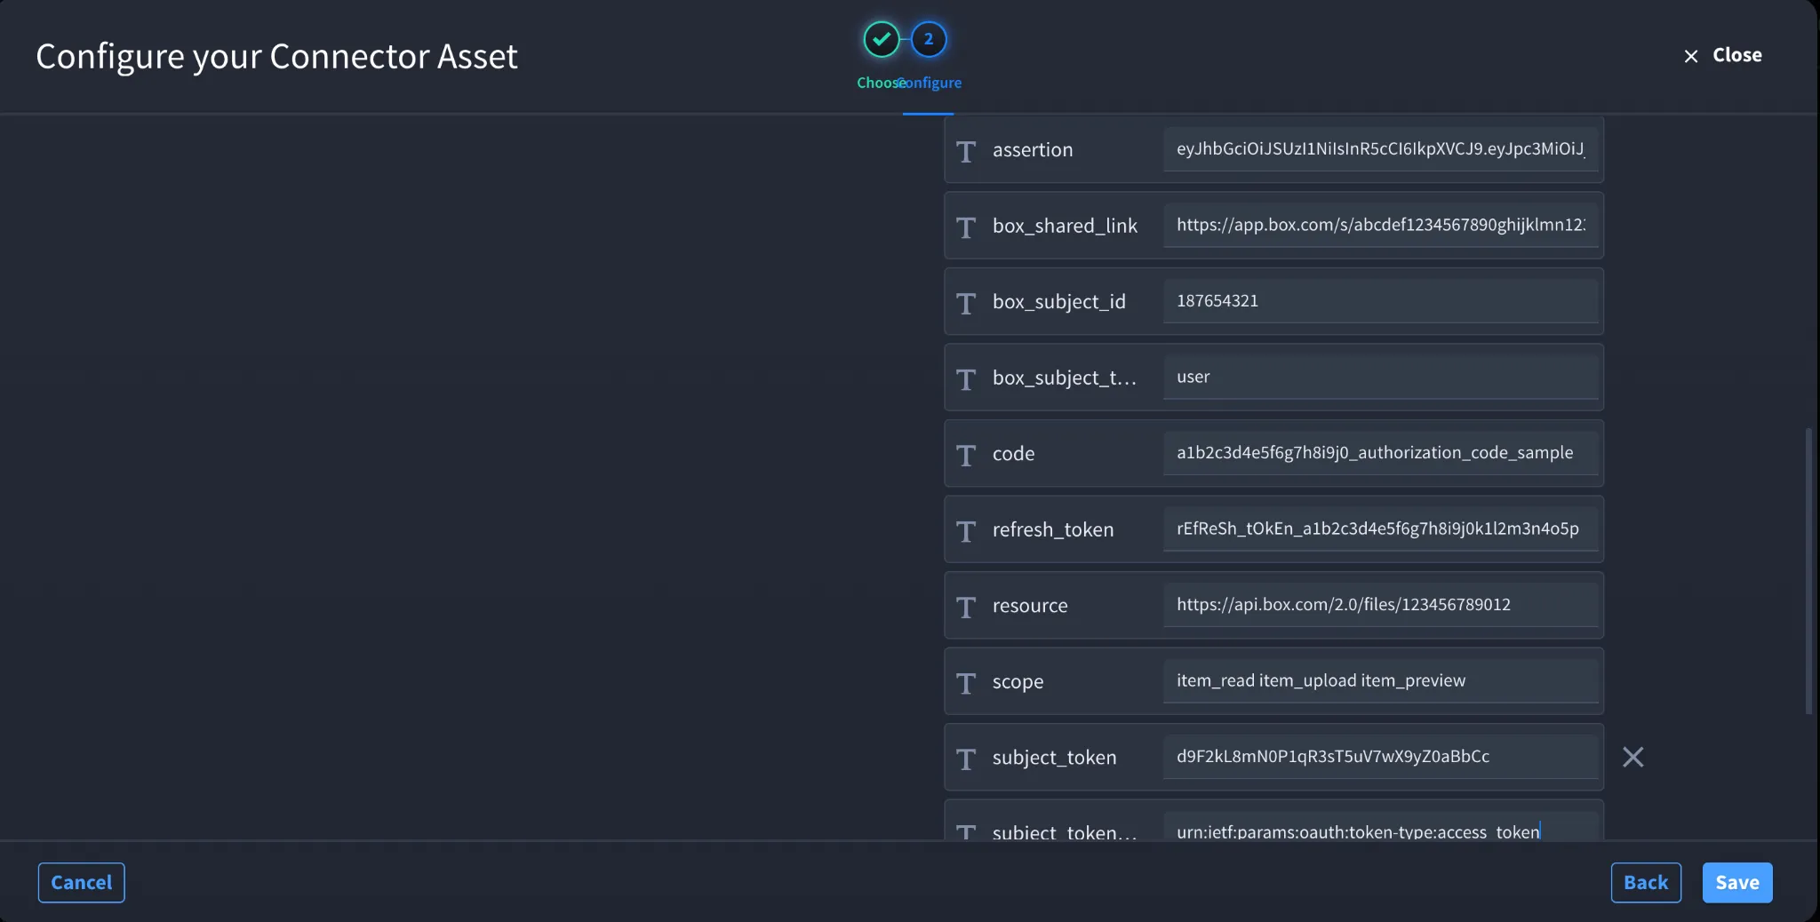
Task: Click the text type icon beside subject_token
Action: click(x=966, y=759)
